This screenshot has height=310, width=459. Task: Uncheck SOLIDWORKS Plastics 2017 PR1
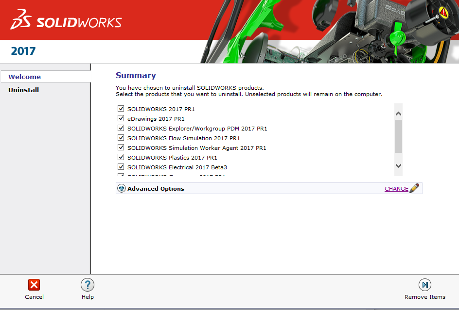(x=121, y=157)
